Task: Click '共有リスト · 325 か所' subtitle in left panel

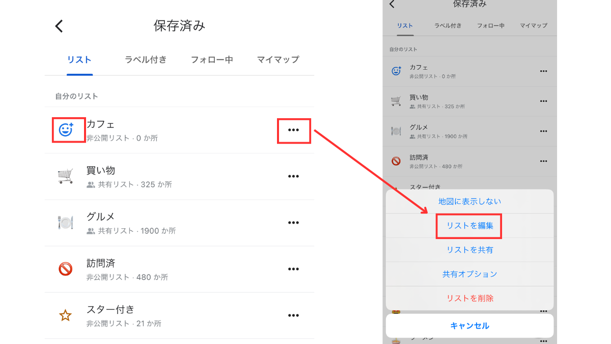Action: pyautogui.click(x=135, y=184)
